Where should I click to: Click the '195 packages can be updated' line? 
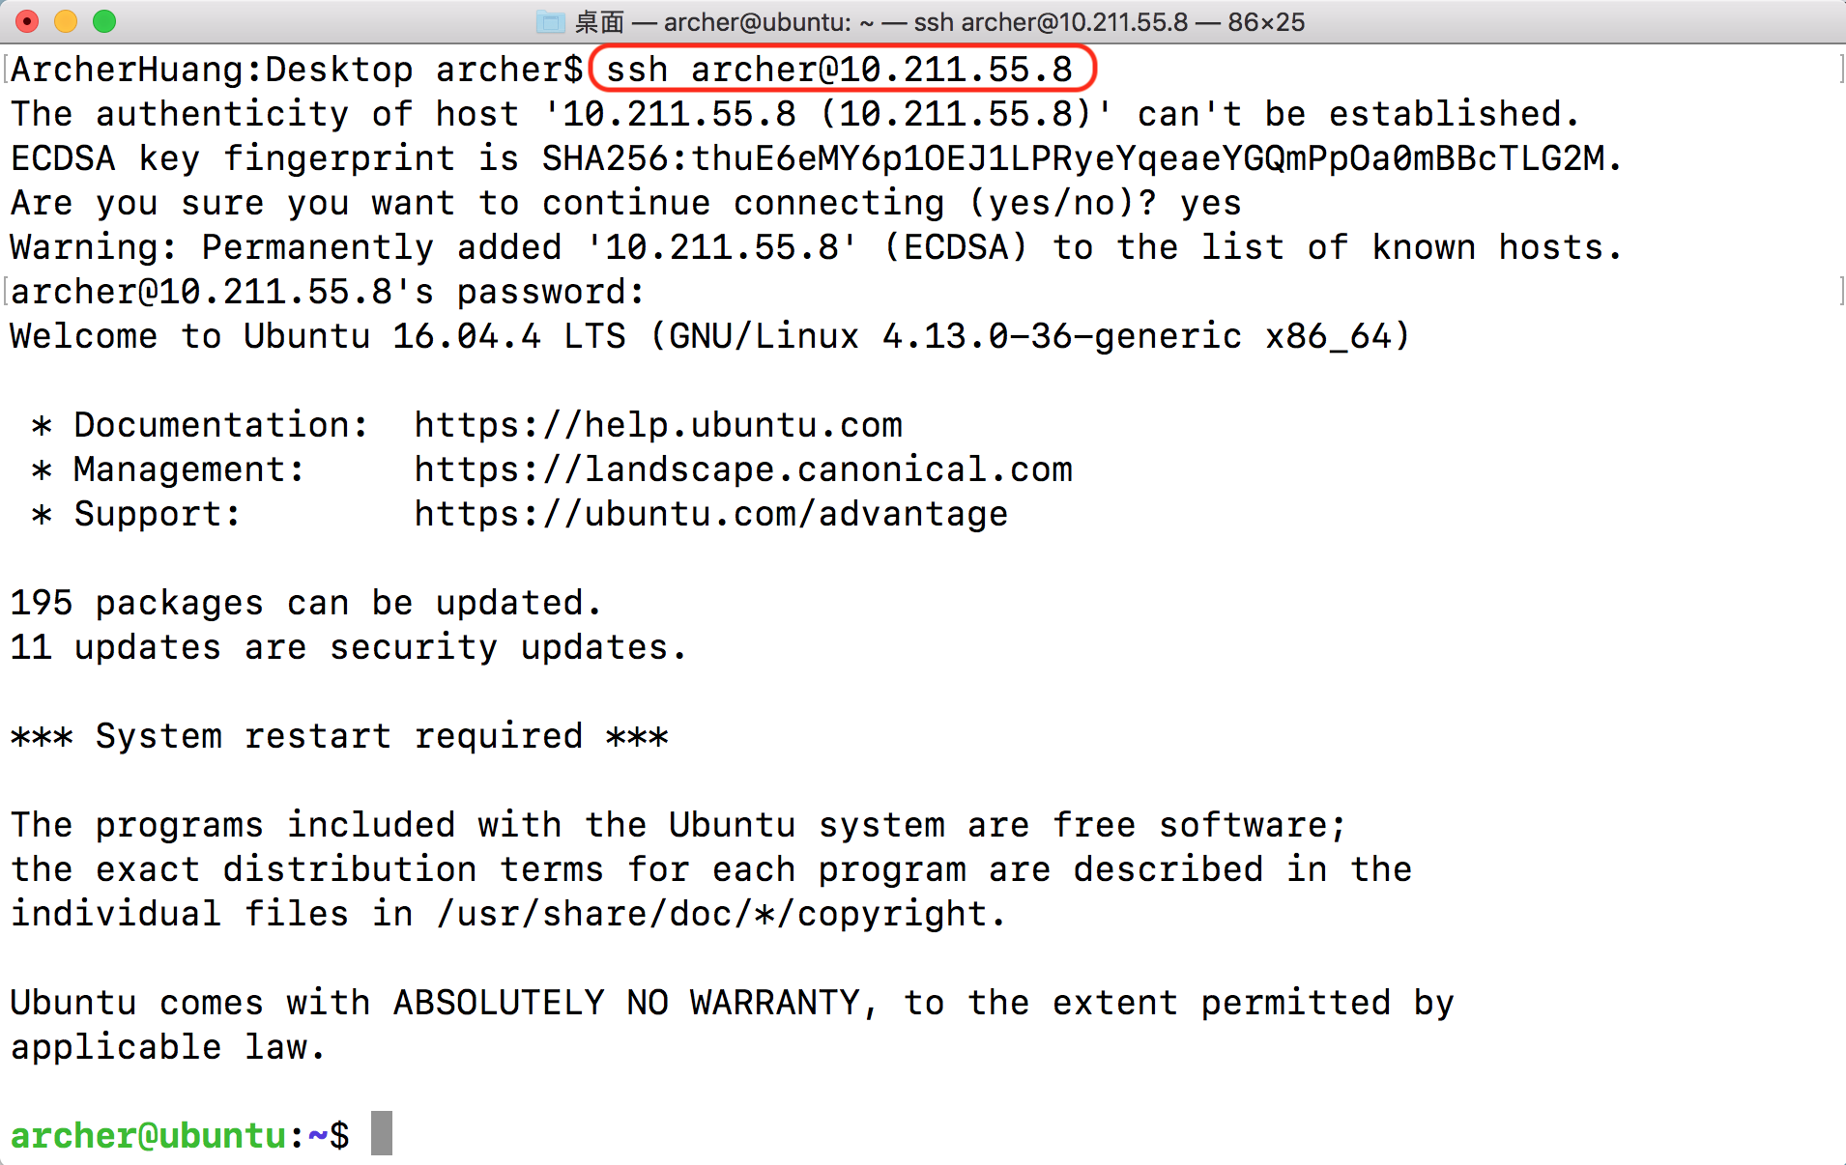click(305, 603)
